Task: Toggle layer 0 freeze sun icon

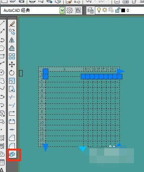Action: [105, 10]
